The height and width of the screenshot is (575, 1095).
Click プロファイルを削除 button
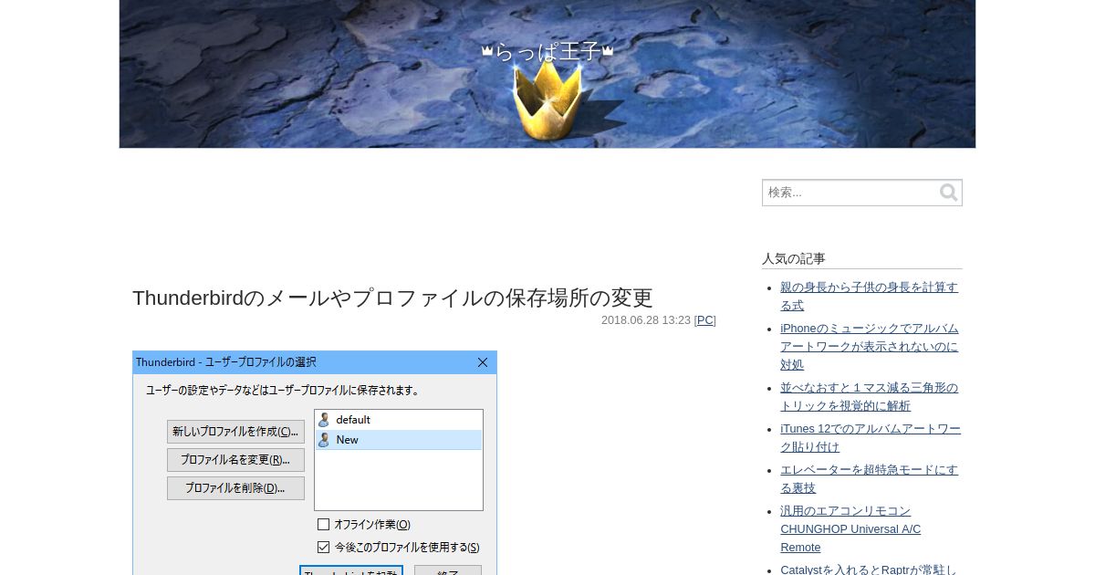point(235,488)
